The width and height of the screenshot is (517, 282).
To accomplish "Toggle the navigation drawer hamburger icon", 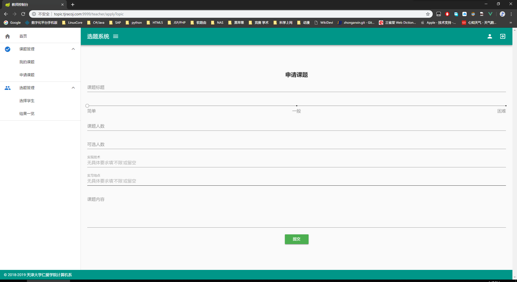I will pyautogui.click(x=116, y=36).
